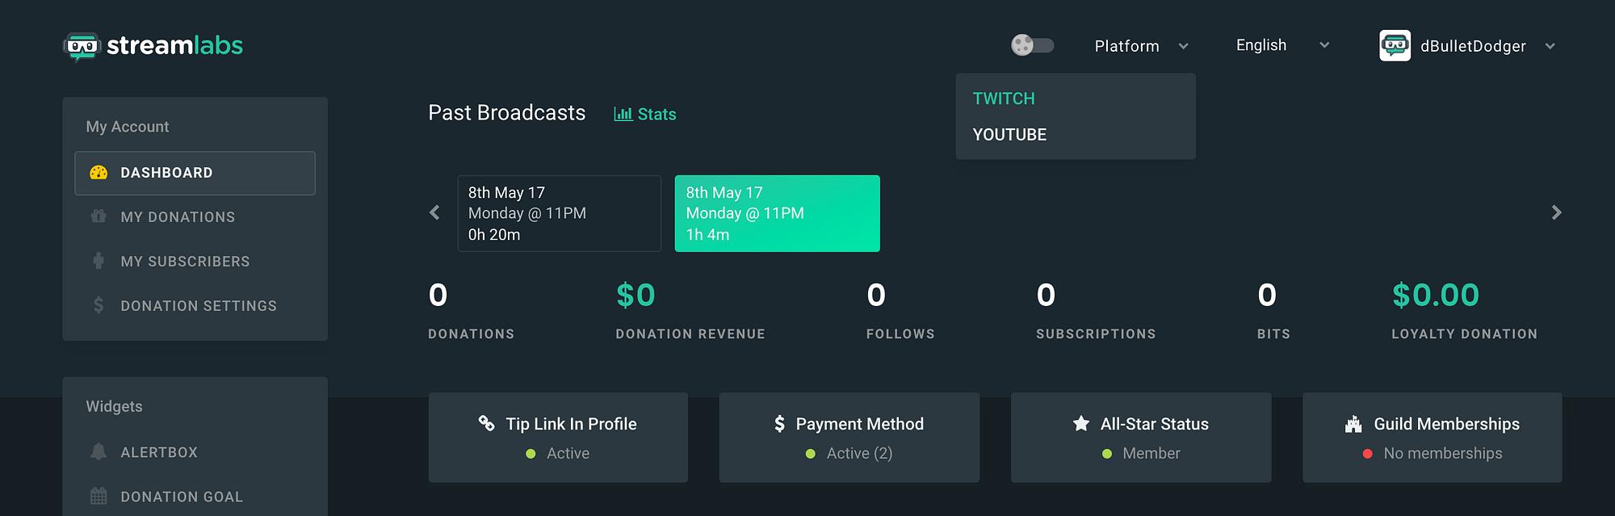Click the Dashboard speedometer icon
1615x516 pixels.
click(99, 172)
